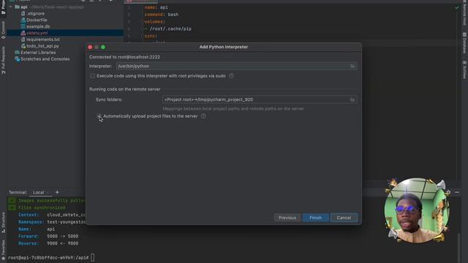468x263 pixels.
Task: Show help for sudo privileges option
Action: tap(231, 76)
